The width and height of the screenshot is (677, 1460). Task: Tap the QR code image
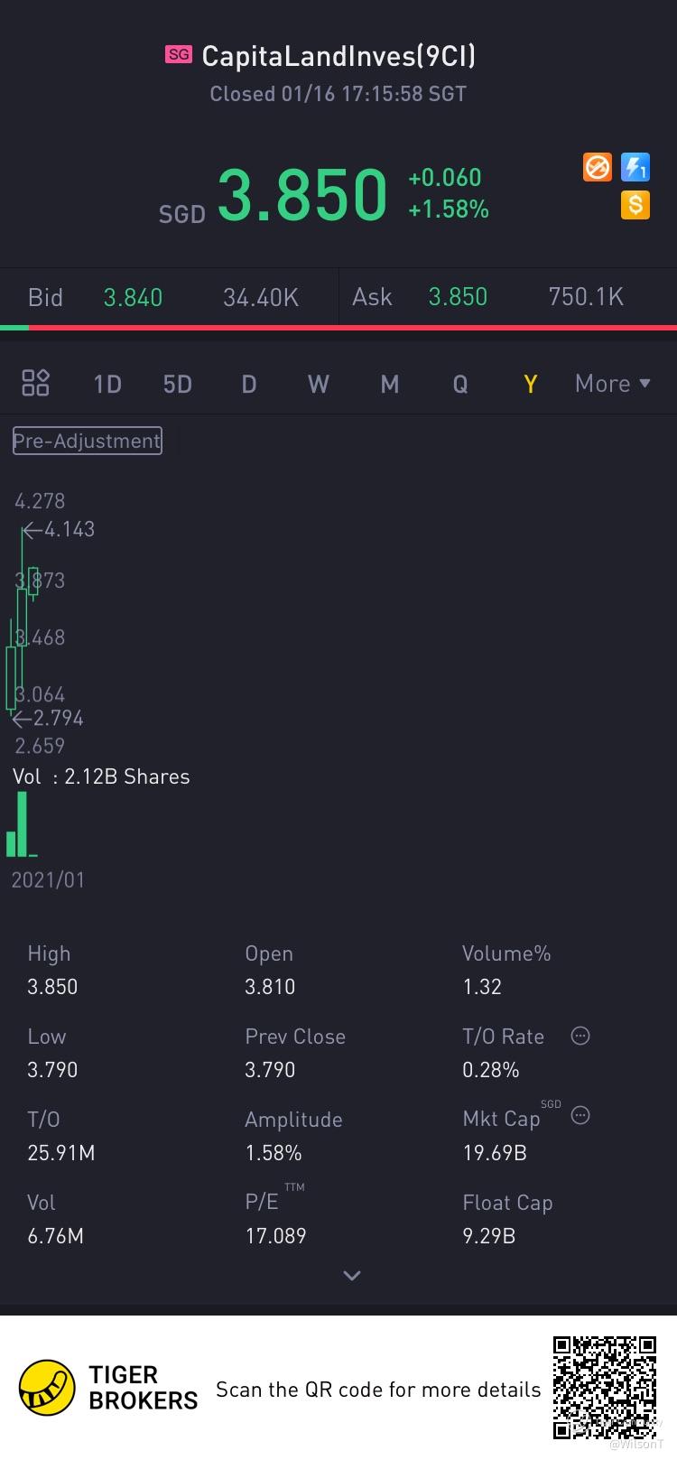click(x=604, y=1388)
